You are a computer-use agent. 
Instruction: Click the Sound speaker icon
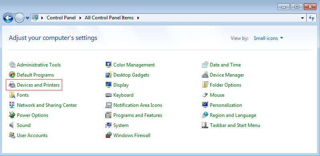[x=12, y=125]
